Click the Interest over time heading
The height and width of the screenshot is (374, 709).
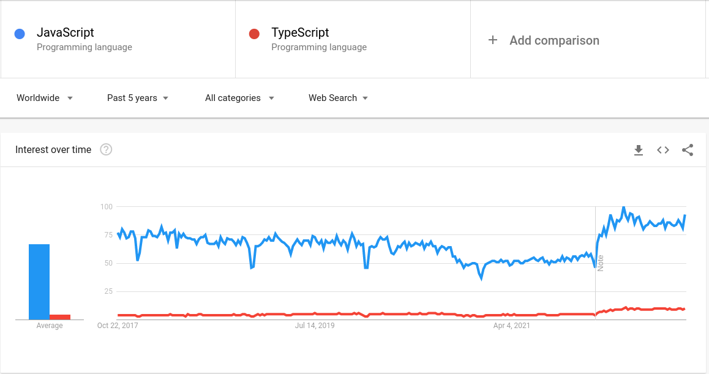[53, 150]
